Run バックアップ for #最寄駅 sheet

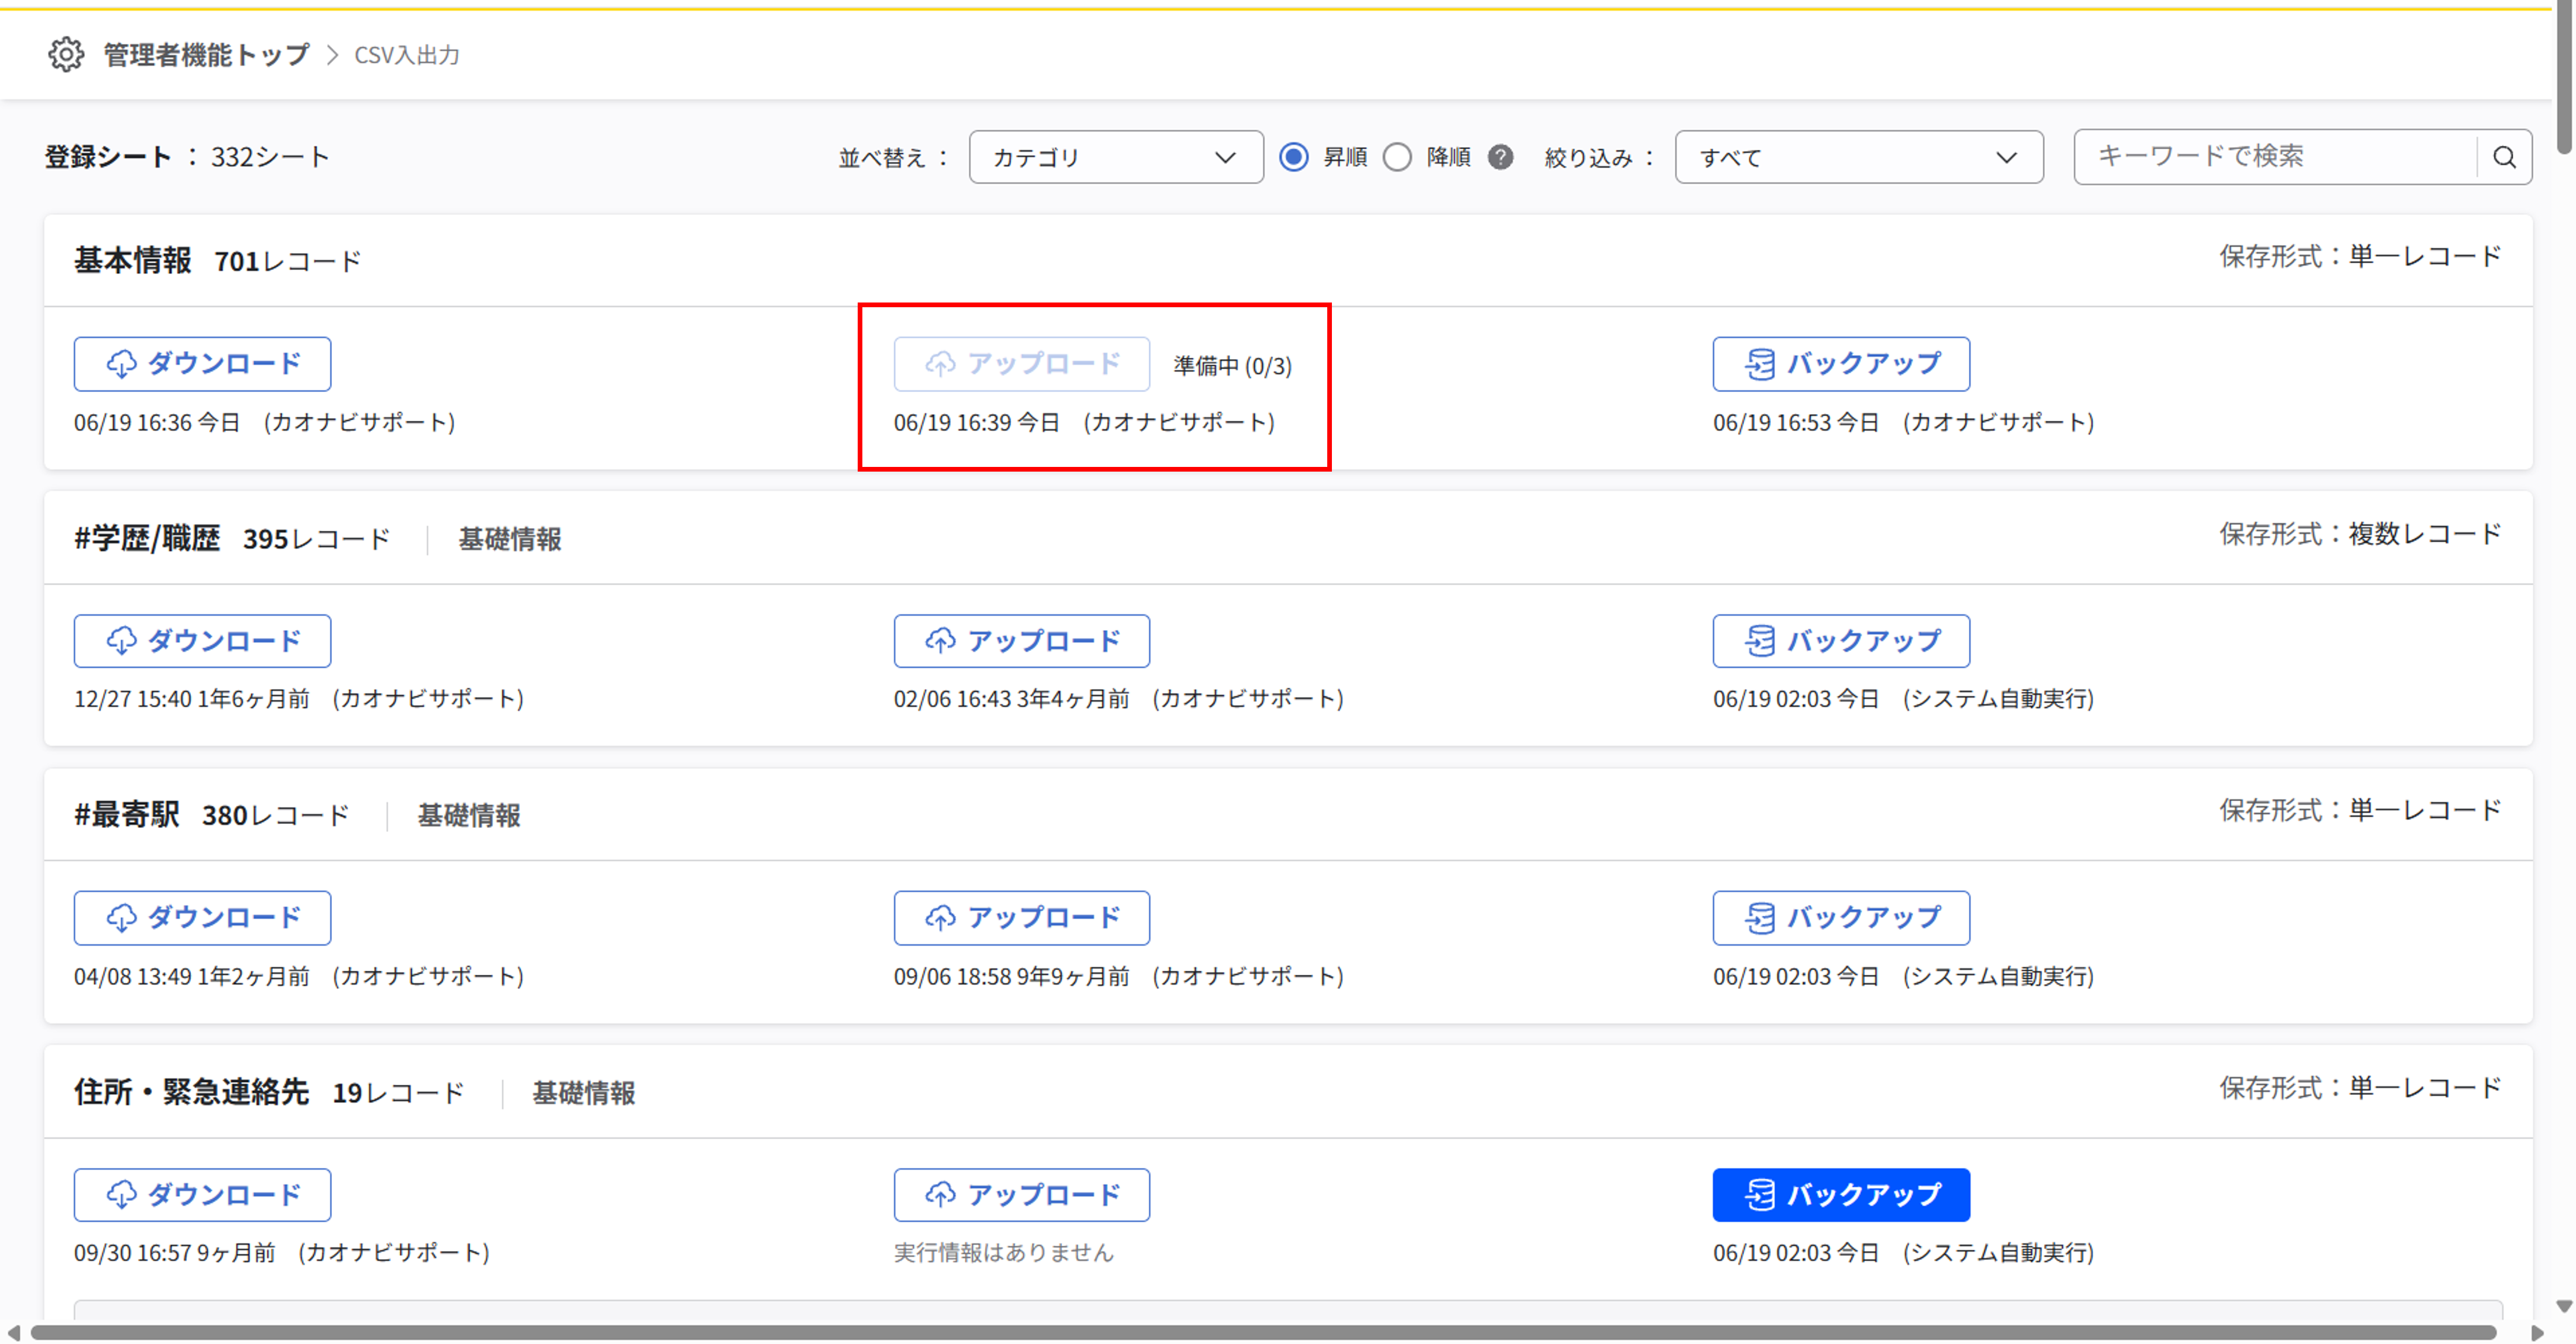click(1841, 917)
